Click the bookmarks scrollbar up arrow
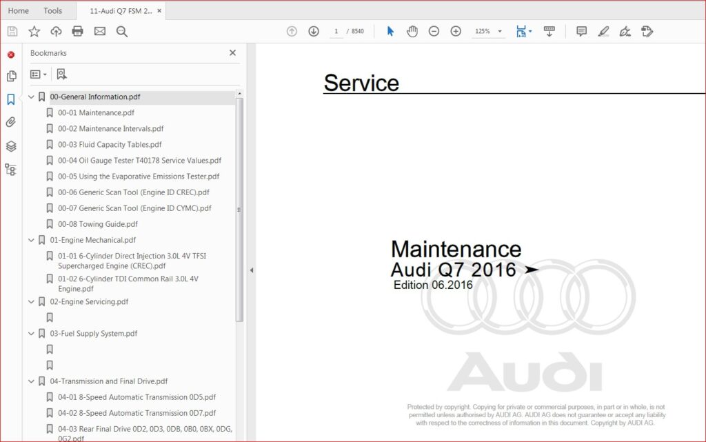This screenshot has width=706, height=442. pyautogui.click(x=239, y=94)
